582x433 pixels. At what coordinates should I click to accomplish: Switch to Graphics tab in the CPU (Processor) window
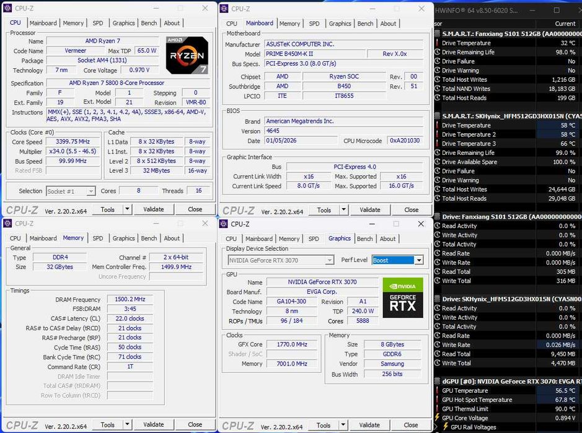tap(123, 23)
